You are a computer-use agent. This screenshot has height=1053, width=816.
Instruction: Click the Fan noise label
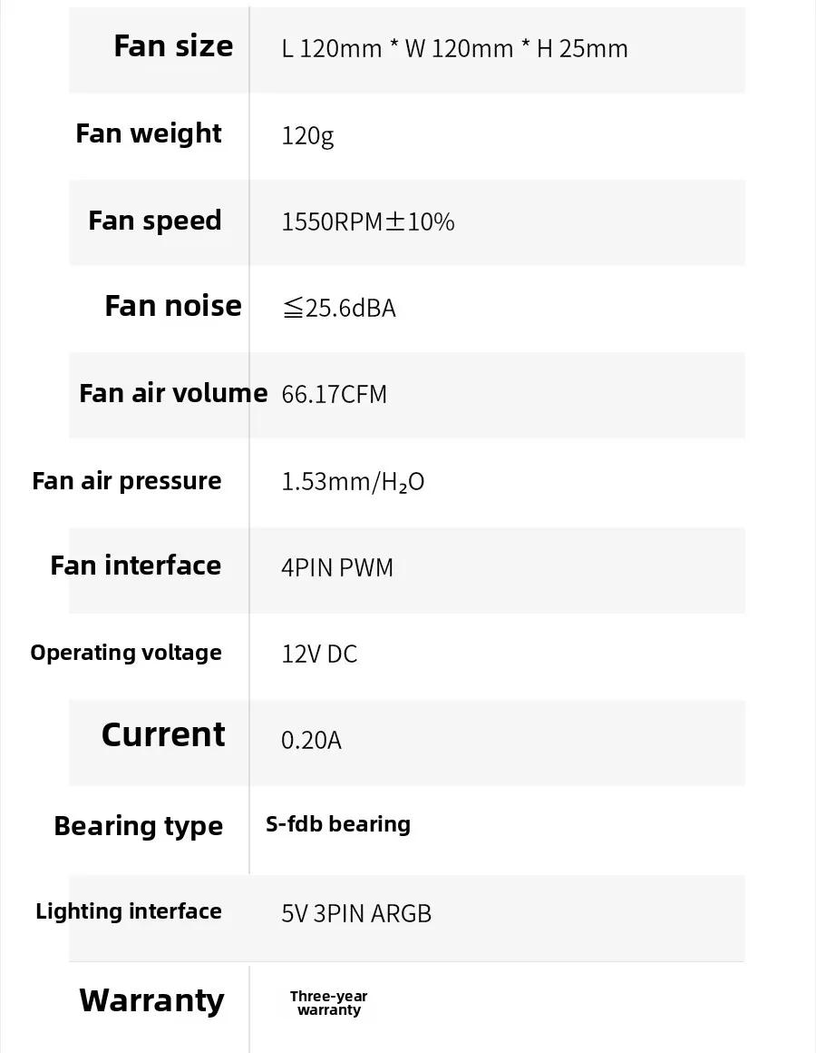point(173,306)
